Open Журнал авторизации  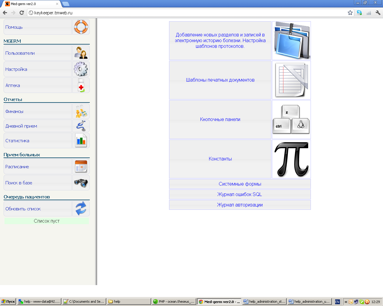[240, 205]
